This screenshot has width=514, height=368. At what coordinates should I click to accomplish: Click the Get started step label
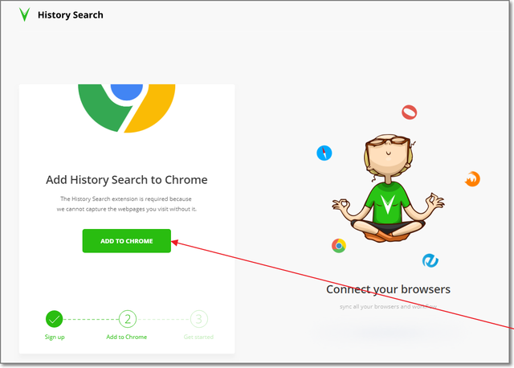[198, 337]
